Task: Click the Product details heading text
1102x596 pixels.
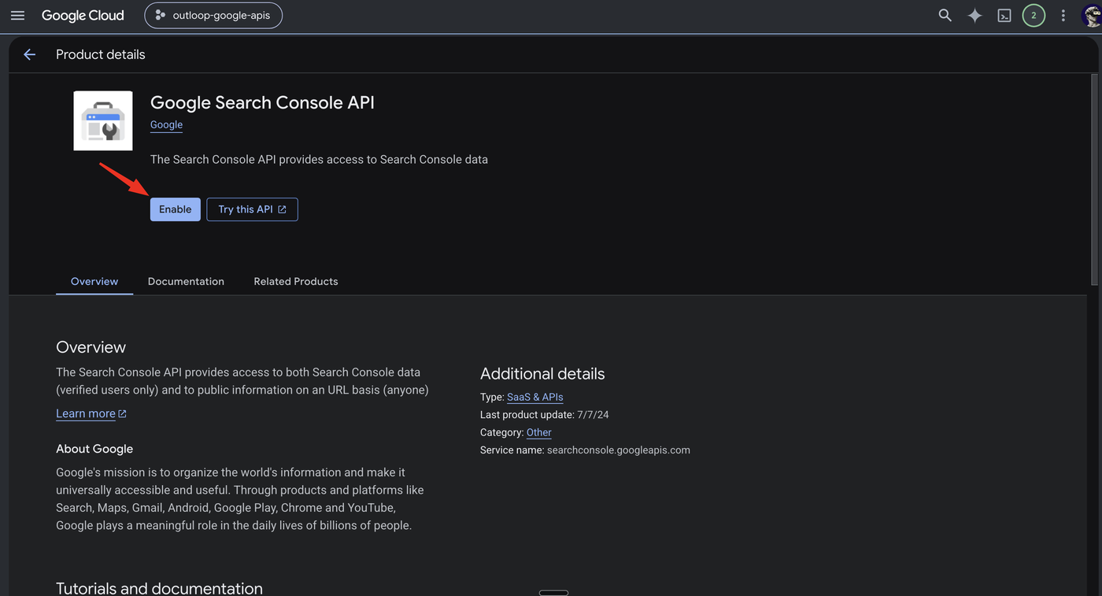Action: (x=101, y=54)
